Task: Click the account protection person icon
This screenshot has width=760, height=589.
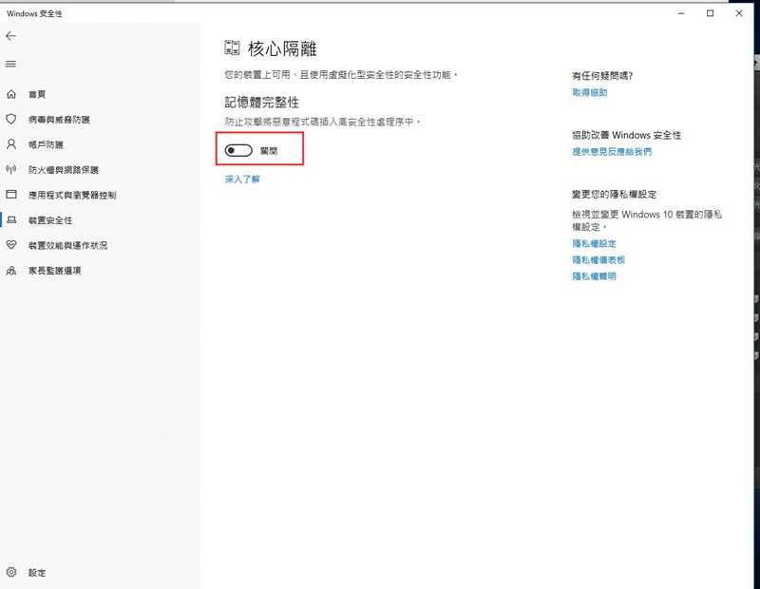Action: pos(11,144)
